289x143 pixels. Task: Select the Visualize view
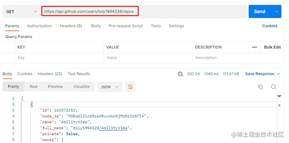81,87
